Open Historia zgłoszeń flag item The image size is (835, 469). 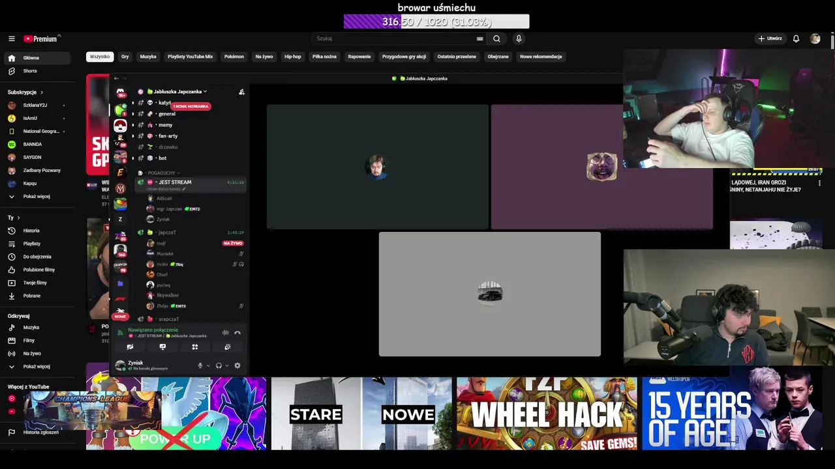37,432
